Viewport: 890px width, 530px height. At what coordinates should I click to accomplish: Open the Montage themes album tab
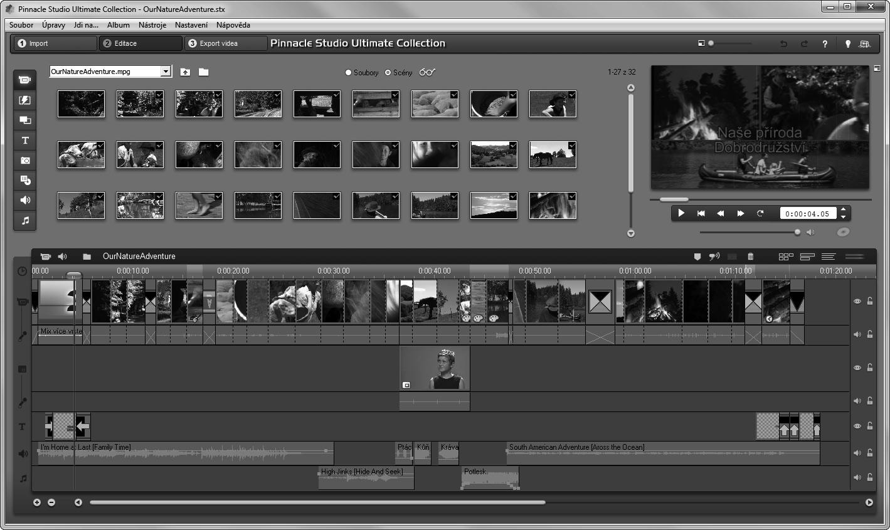25,120
